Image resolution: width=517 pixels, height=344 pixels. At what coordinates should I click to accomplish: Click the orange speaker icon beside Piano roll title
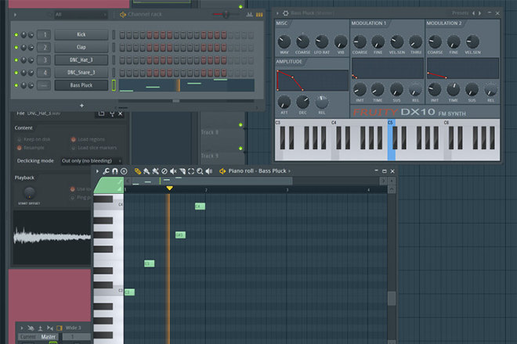coord(222,171)
